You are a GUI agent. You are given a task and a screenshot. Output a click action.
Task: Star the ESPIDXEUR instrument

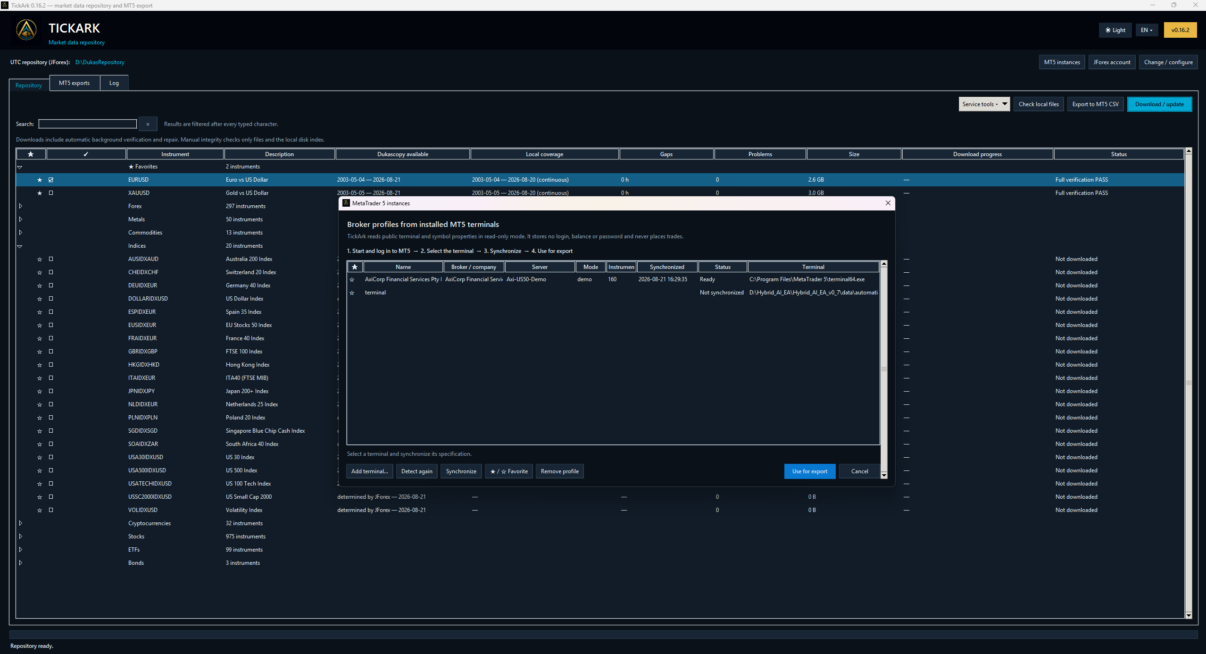pyautogui.click(x=40, y=312)
